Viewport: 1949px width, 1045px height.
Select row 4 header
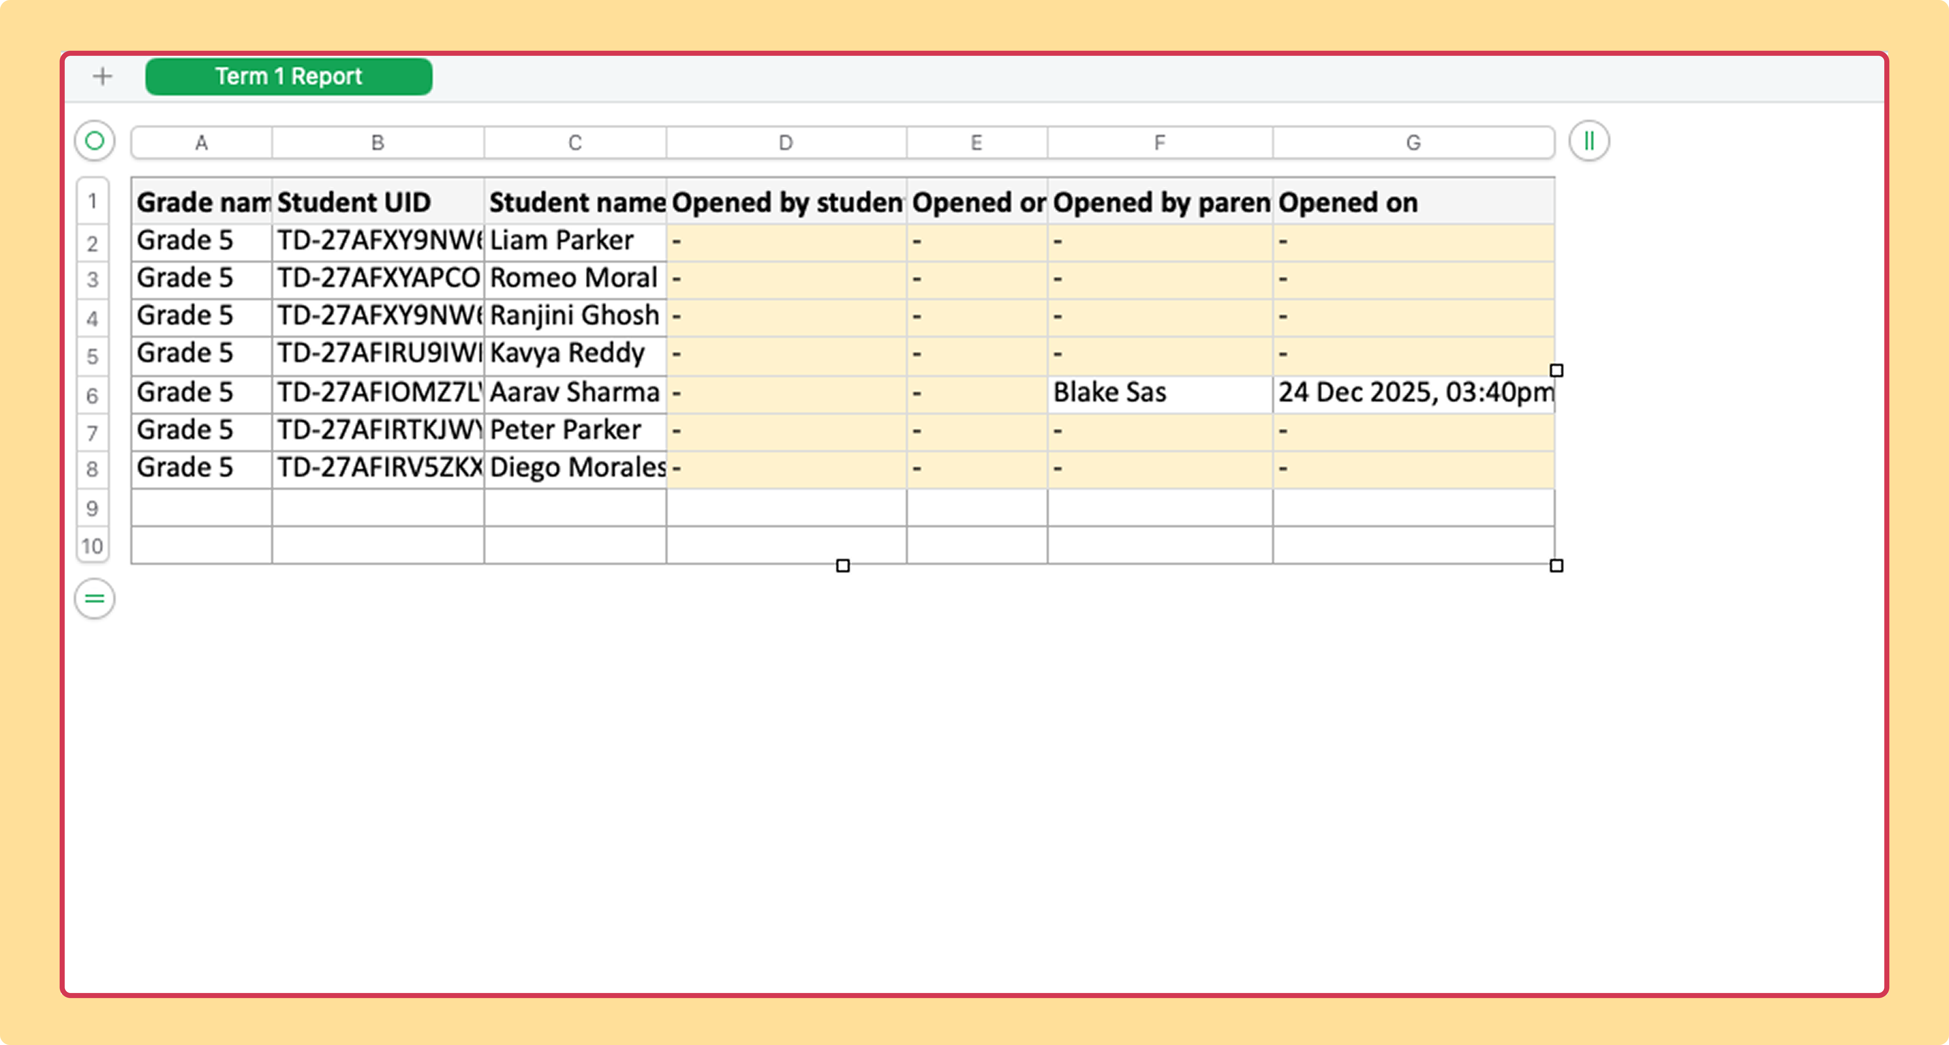(92, 318)
